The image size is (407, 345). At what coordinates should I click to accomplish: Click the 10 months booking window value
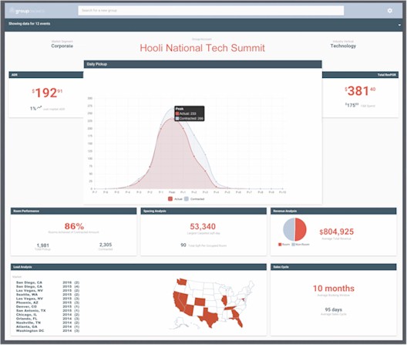click(334, 289)
